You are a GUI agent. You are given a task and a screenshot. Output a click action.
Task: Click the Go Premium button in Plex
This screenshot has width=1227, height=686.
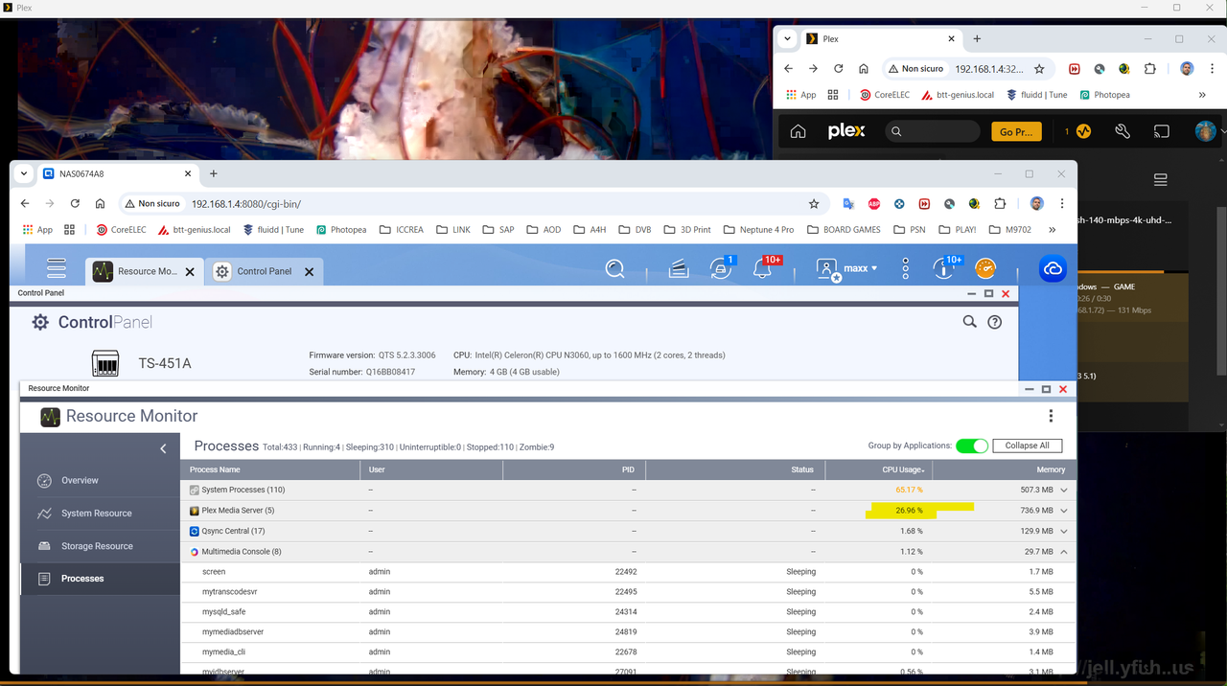tap(1016, 131)
